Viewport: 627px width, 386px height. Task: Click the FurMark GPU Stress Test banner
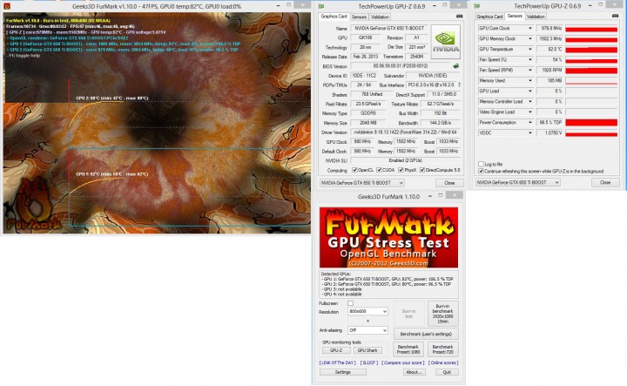[388, 238]
